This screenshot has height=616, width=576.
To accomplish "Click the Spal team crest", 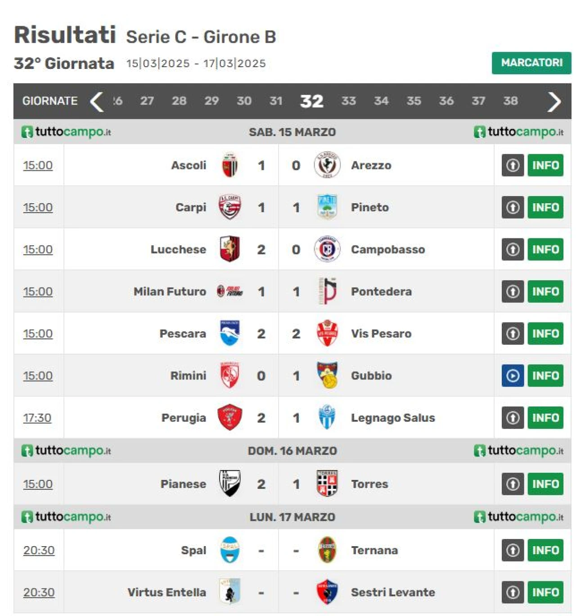I will [229, 550].
